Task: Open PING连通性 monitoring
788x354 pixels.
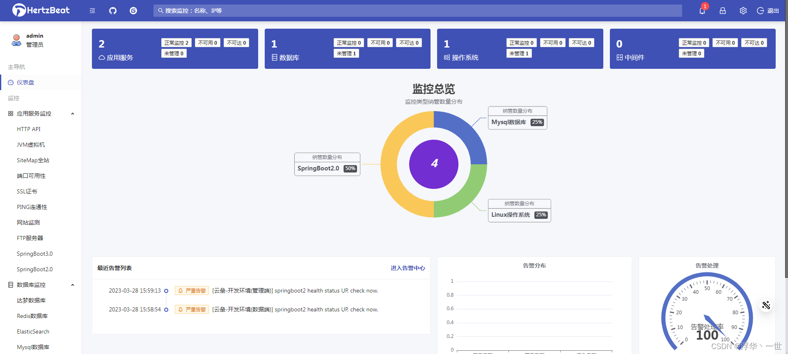Action: (x=32, y=207)
